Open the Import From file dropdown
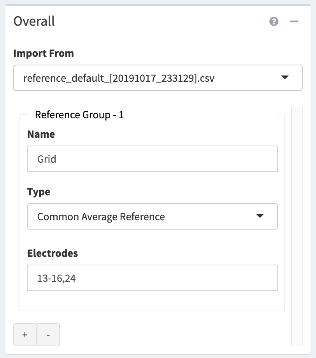Viewport: 316px width, 358px height. point(158,78)
